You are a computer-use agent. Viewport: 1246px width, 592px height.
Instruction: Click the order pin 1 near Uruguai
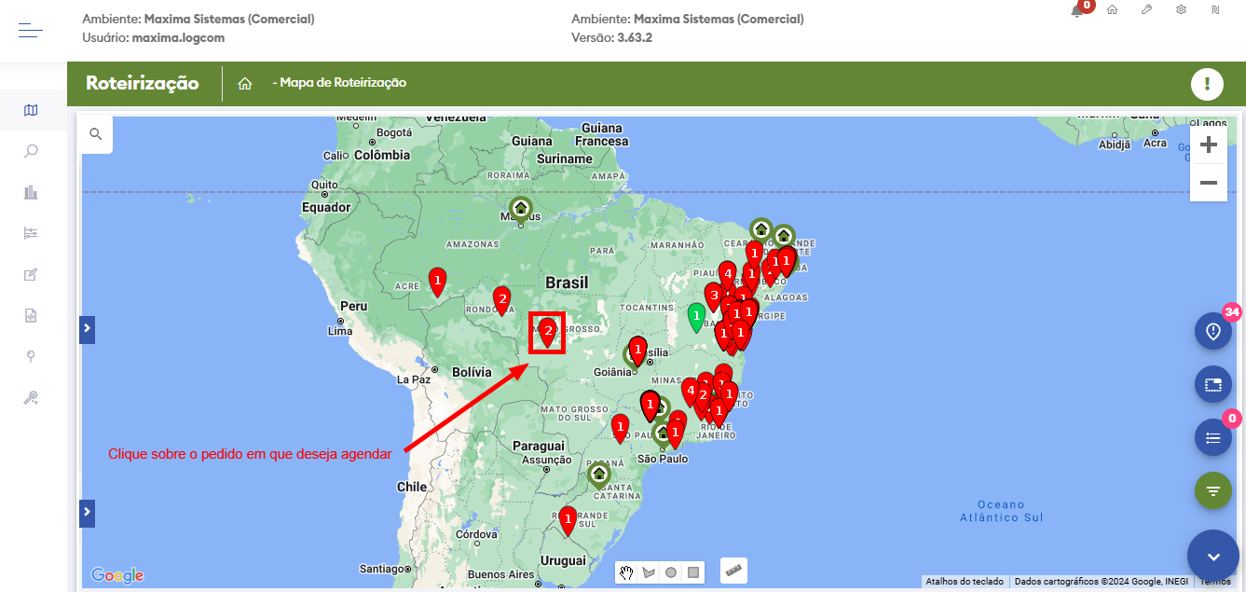[568, 519]
